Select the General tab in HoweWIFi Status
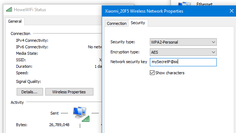Screen dimensions: 236x133 tap(15, 21)
